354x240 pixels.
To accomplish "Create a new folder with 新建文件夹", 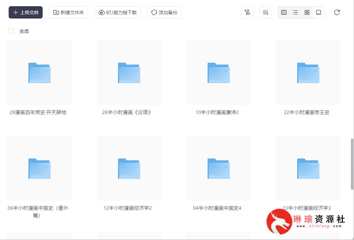I will 68,12.
